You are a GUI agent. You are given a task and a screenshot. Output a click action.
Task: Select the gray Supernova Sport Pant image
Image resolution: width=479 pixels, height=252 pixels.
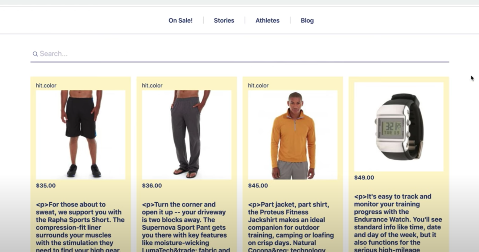coord(186,135)
